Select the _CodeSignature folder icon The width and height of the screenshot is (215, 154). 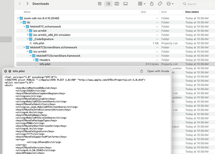pos(31,39)
